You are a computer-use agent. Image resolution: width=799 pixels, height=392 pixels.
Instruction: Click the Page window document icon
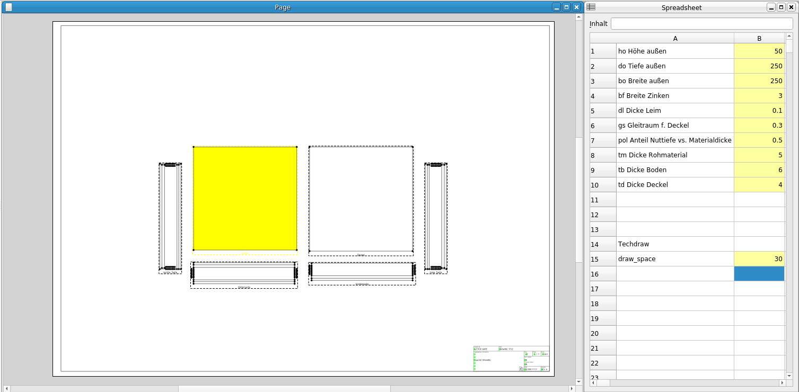click(x=8, y=7)
